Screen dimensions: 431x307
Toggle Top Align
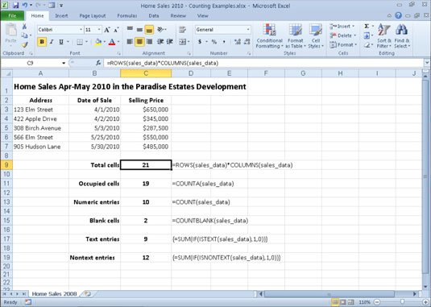point(130,29)
